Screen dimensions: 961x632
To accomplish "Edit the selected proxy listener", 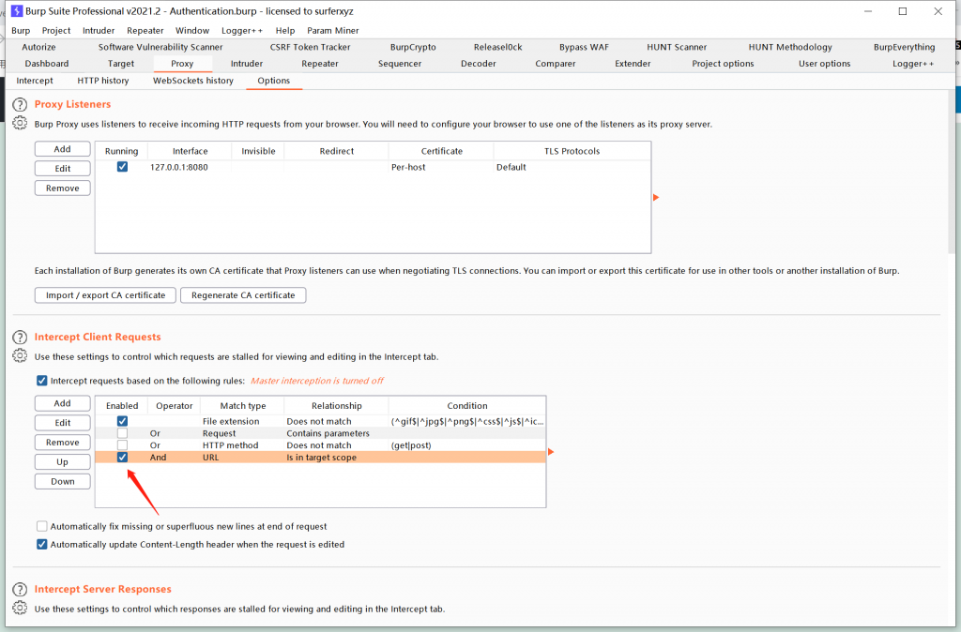I will 63,169.
